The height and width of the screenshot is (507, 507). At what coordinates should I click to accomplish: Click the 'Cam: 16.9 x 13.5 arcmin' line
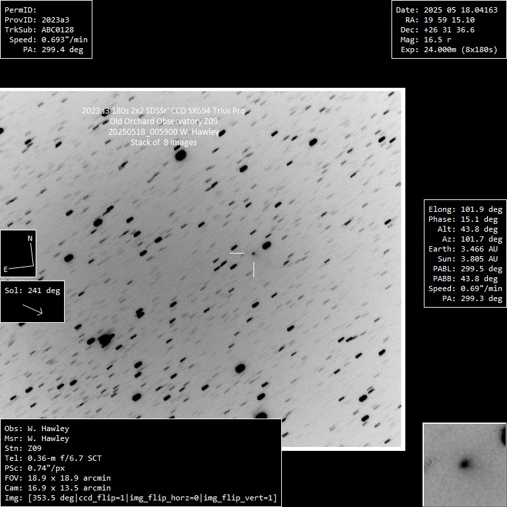(57, 489)
